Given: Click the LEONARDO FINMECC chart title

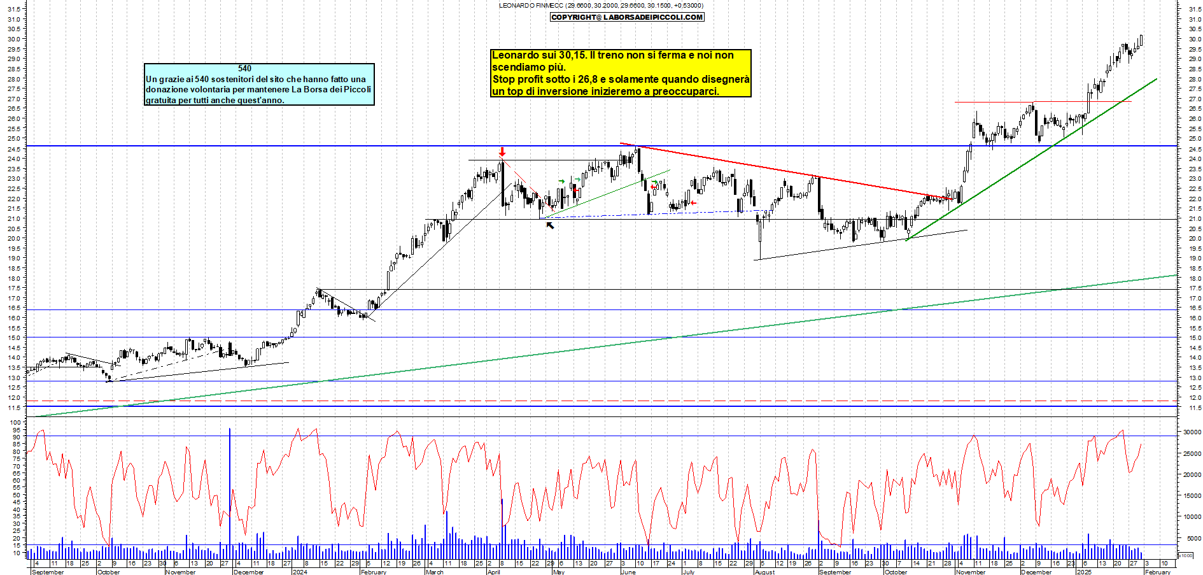Looking at the screenshot, I should [x=601, y=6].
